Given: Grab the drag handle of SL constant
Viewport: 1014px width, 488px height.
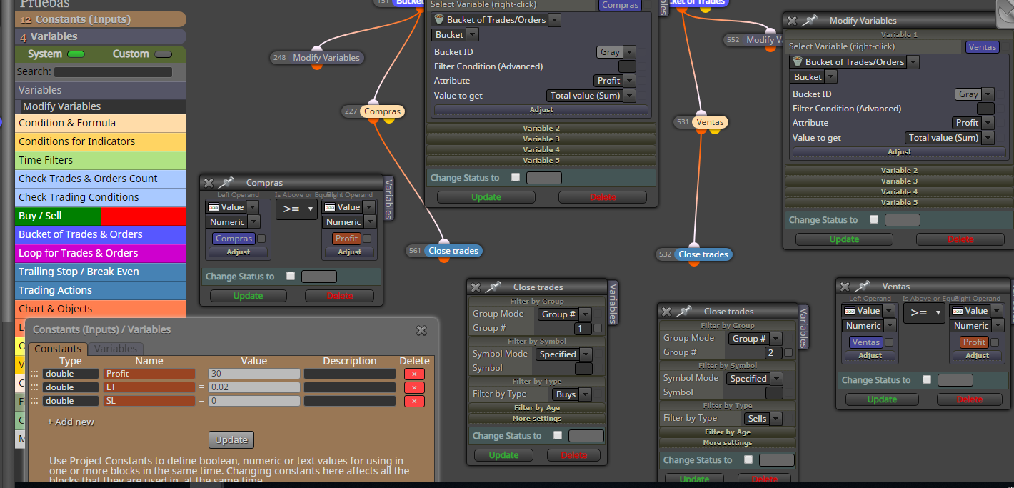Looking at the screenshot, I should (x=34, y=401).
